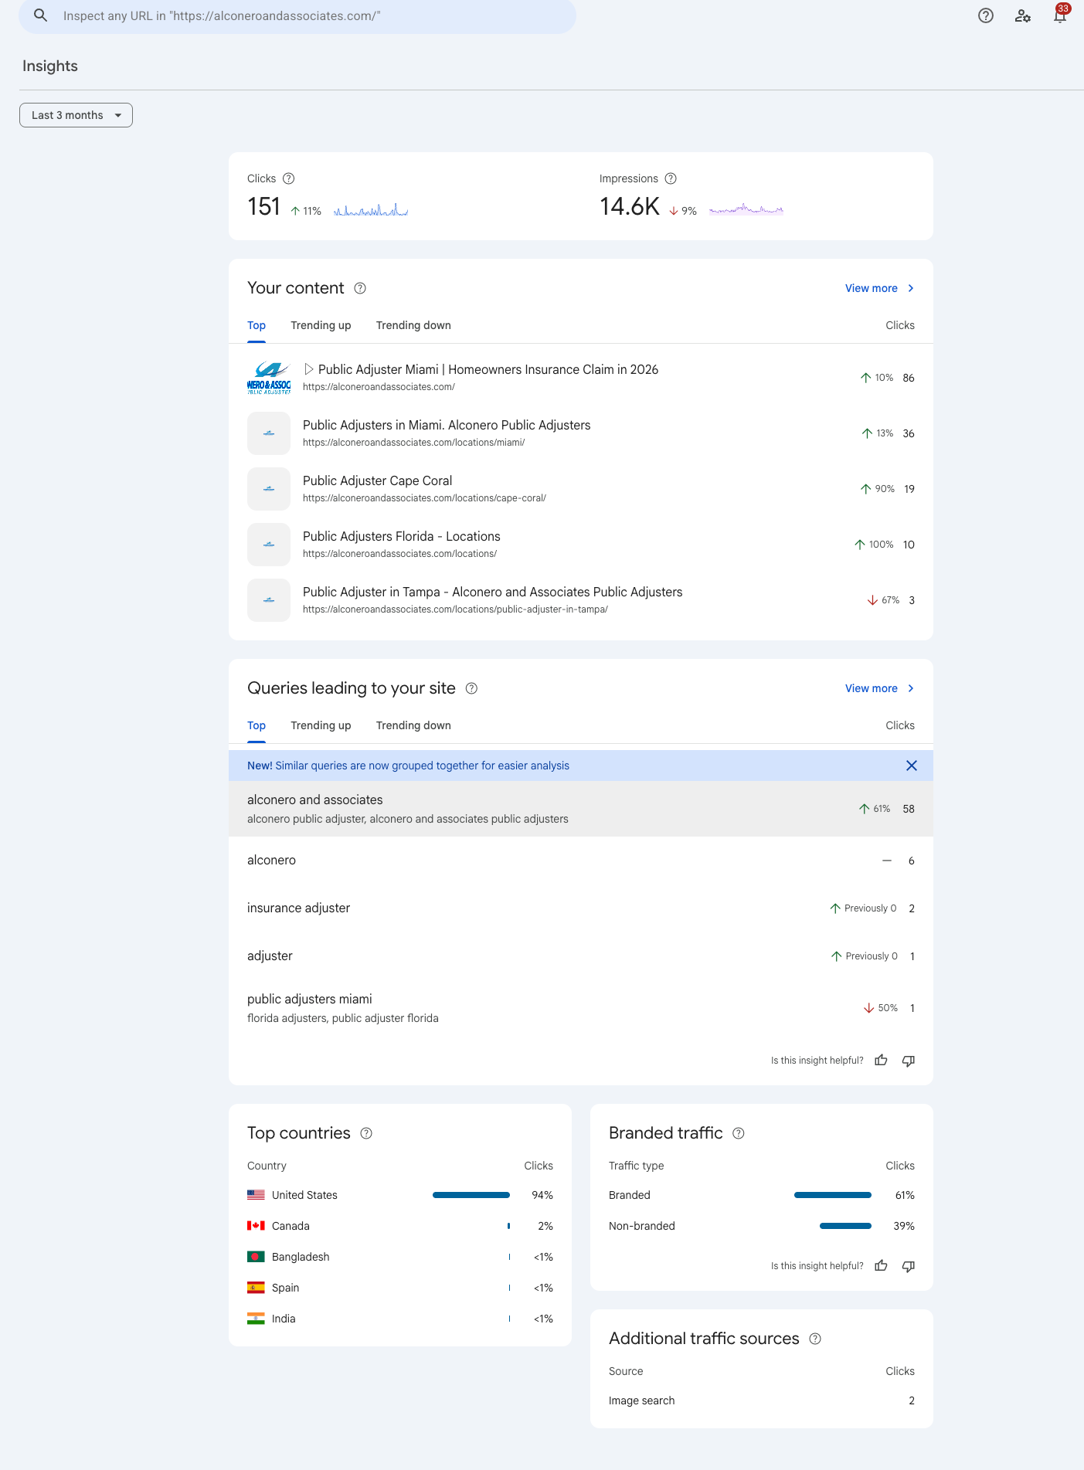The width and height of the screenshot is (1084, 1470).
Task: Switch to Trending up in Your content
Action: click(x=321, y=326)
